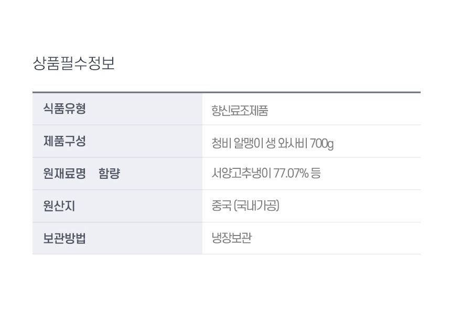
Task: Select the 원산지 label cell
Action: click(117, 206)
